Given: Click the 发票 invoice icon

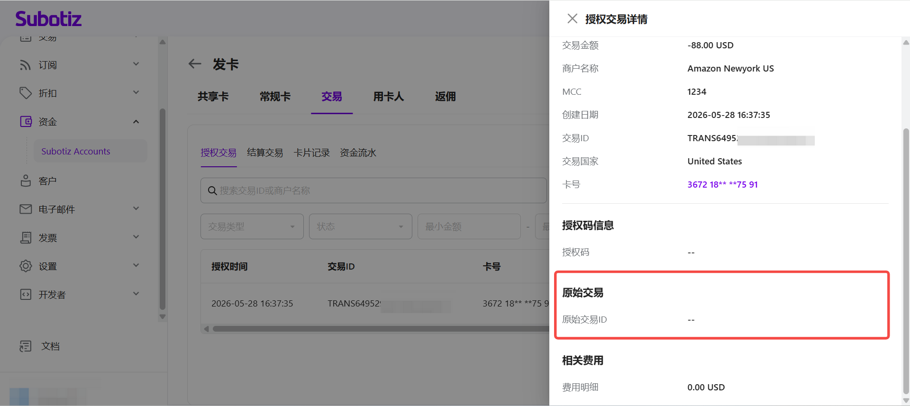Looking at the screenshot, I should click(26, 237).
